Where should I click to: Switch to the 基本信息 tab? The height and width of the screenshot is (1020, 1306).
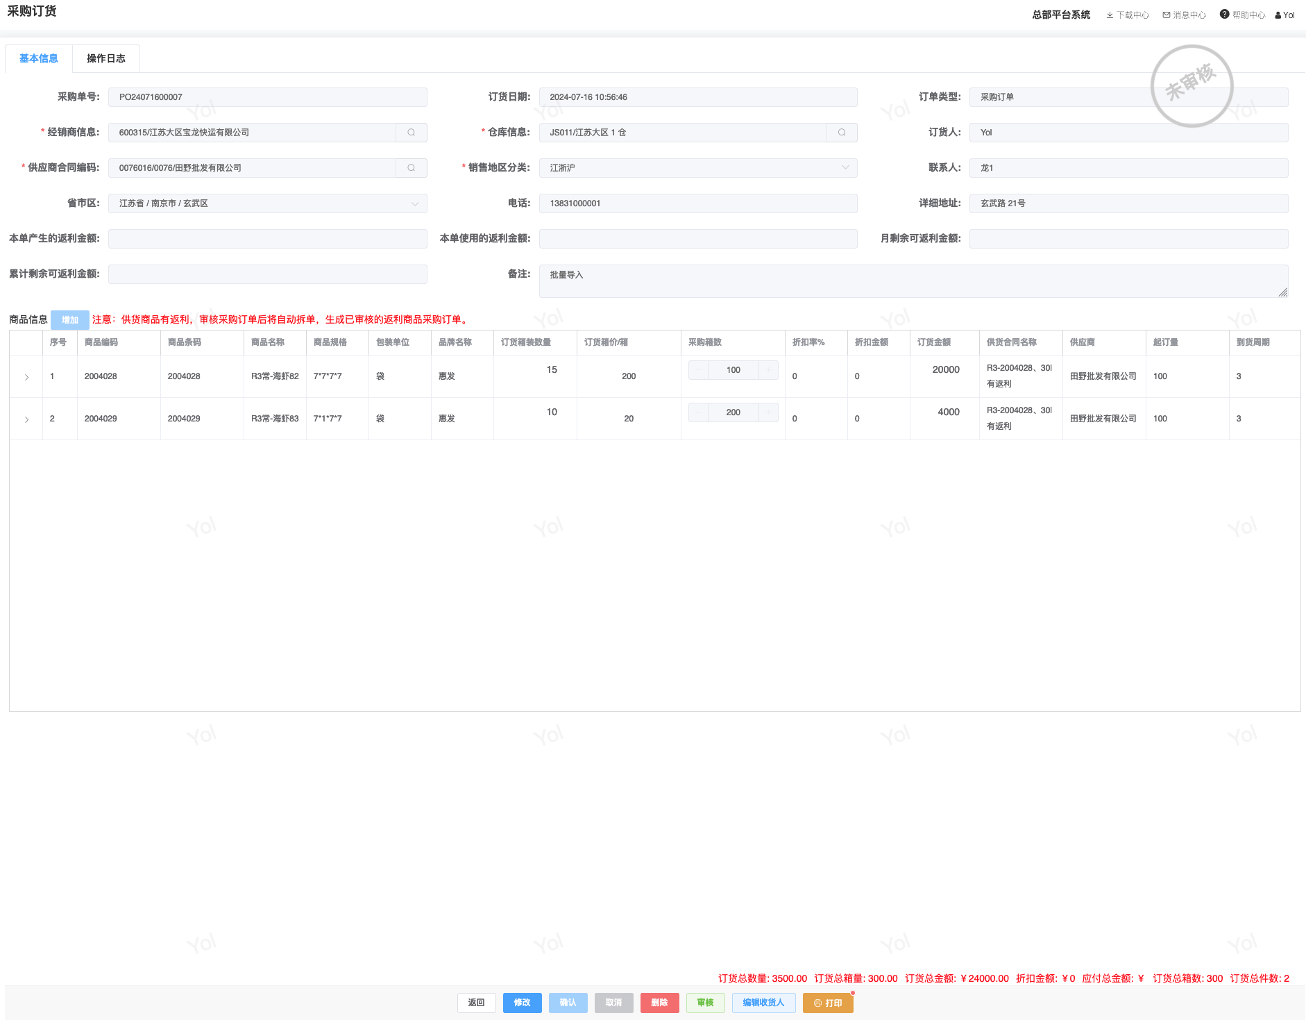tap(39, 59)
